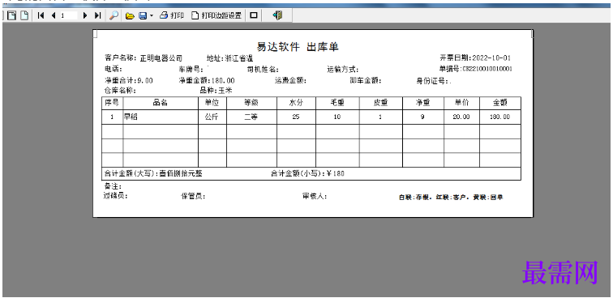Click 净重合计 9.00 text

[x=128, y=81]
